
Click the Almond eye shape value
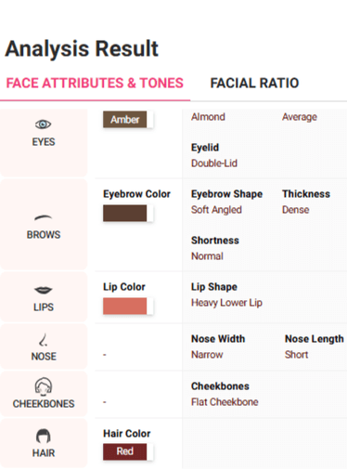coord(208,117)
